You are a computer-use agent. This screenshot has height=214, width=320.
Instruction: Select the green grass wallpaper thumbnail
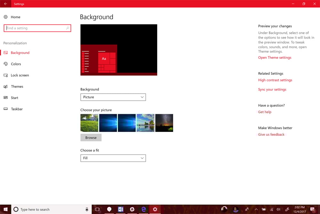[90, 123]
